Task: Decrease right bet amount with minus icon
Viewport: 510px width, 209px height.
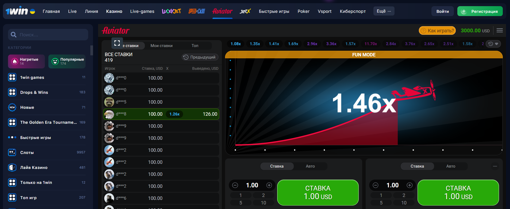Action: pos(376,185)
